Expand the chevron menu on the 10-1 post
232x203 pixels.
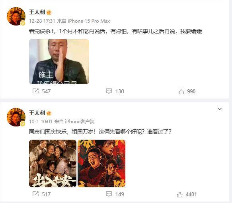tap(220, 109)
